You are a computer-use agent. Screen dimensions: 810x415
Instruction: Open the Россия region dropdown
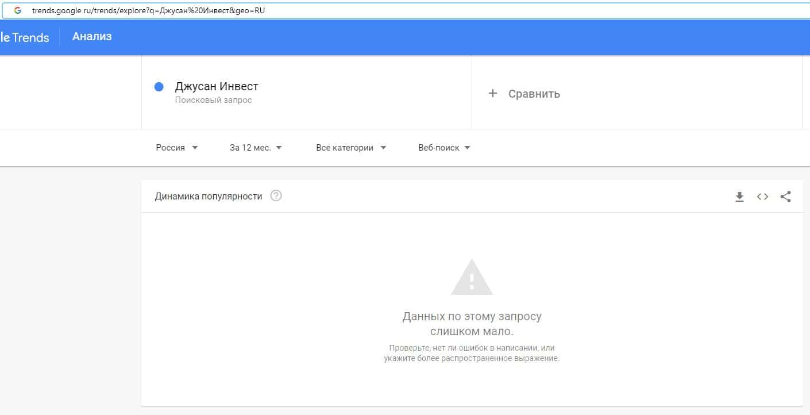pos(177,148)
